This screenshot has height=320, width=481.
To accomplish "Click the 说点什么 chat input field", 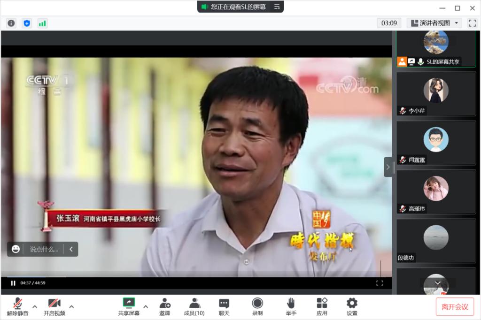I will [44, 249].
